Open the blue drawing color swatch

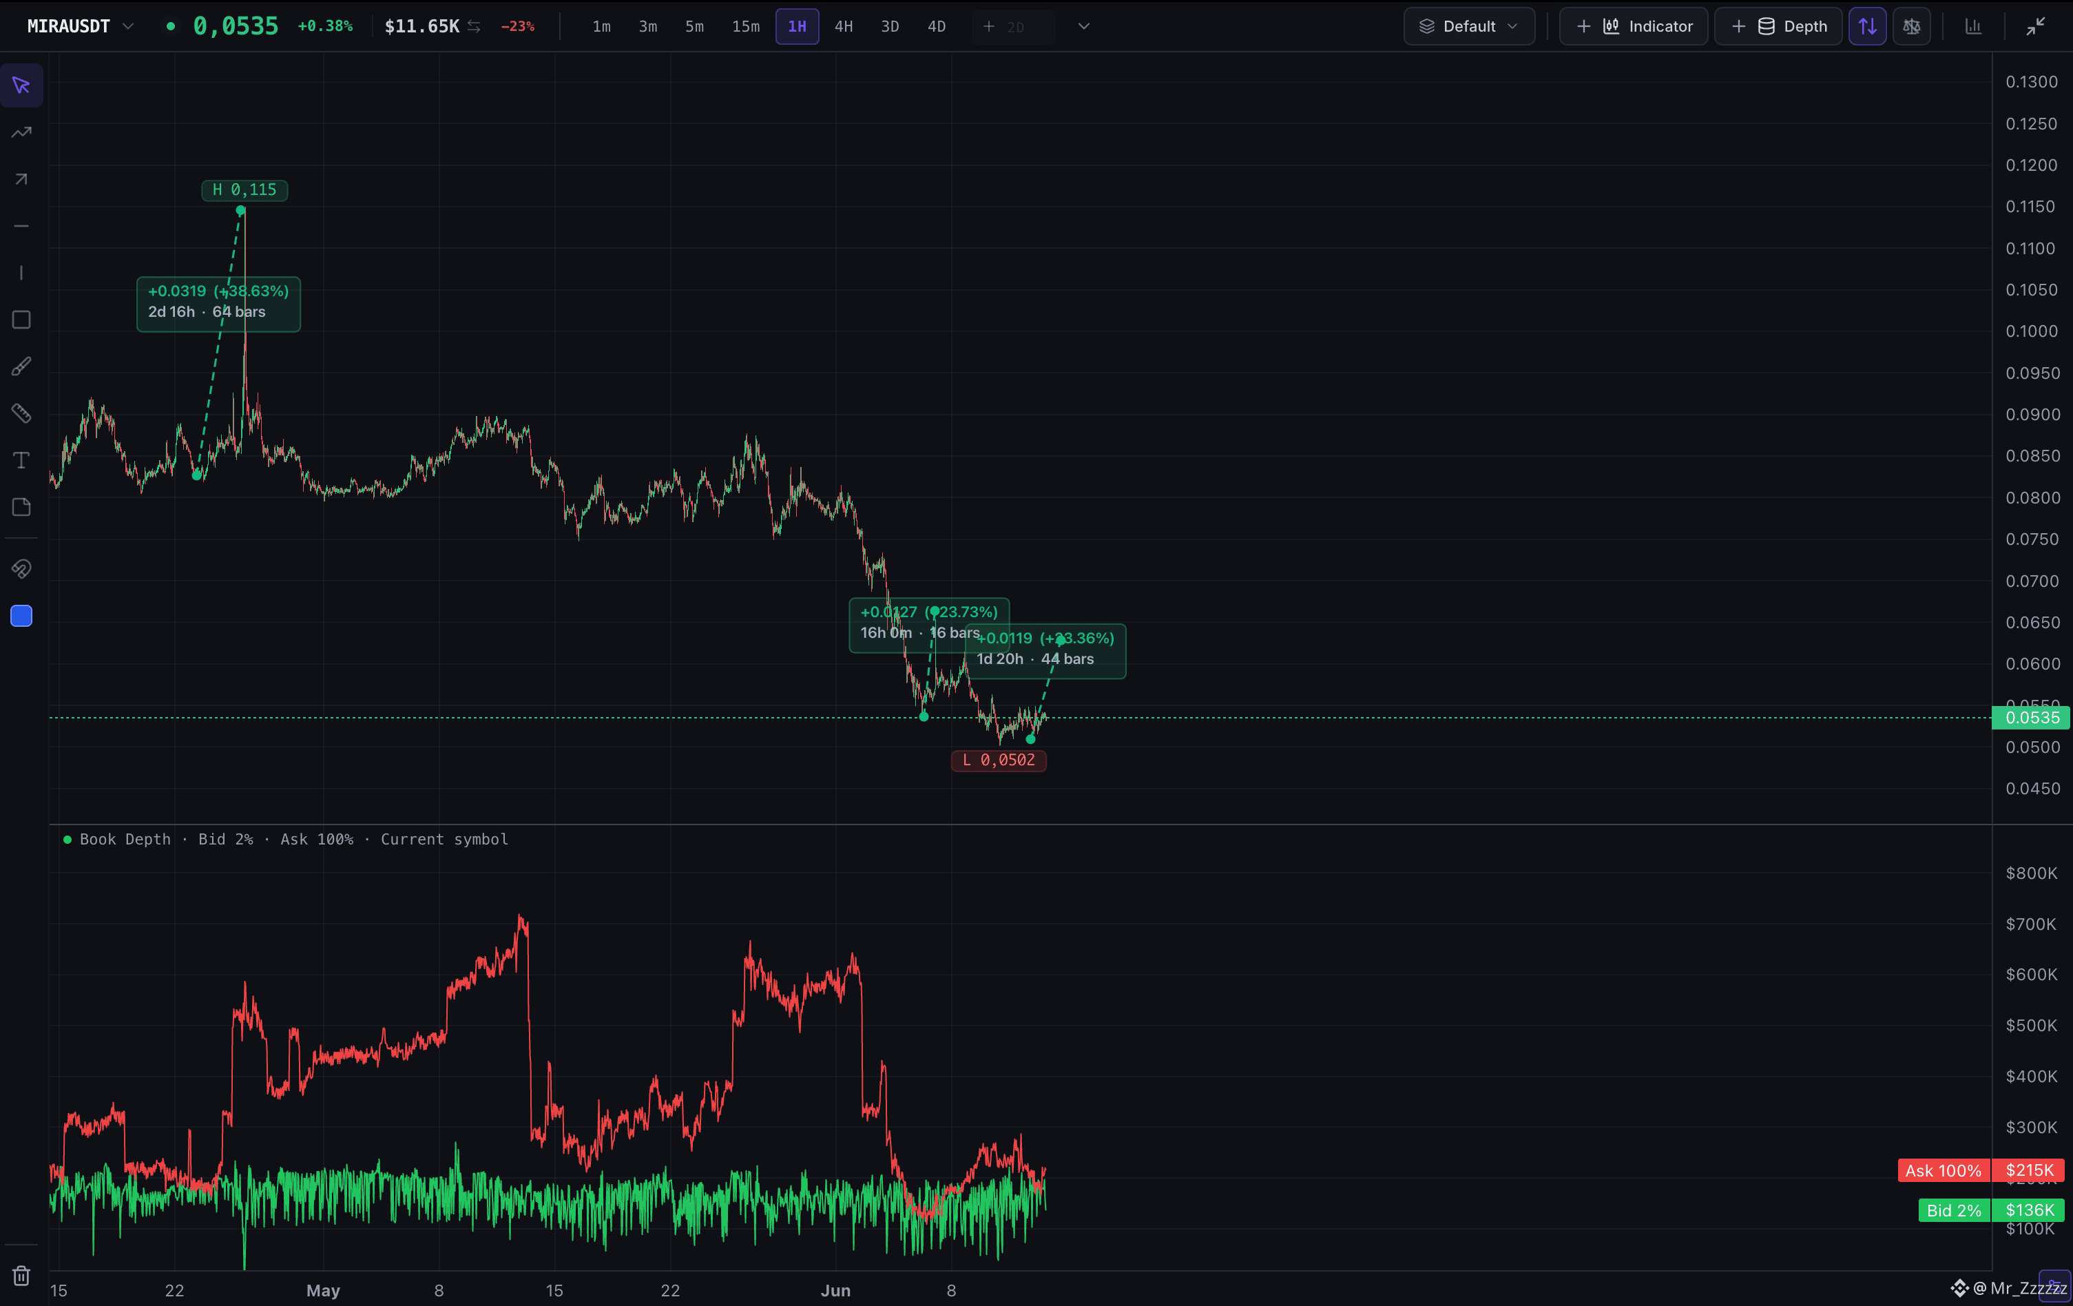21,616
